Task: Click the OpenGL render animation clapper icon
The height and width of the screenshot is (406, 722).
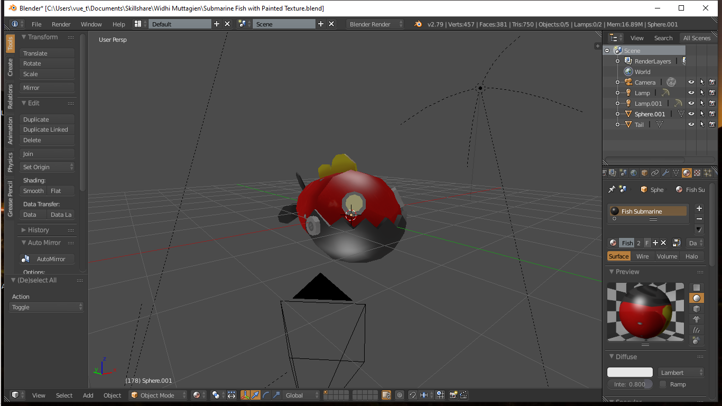Action: [x=464, y=395]
